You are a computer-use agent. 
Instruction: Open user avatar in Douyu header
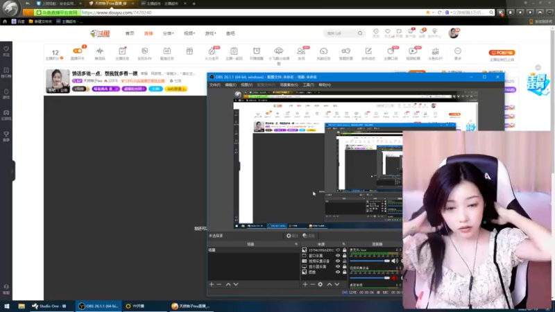tap(453, 33)
